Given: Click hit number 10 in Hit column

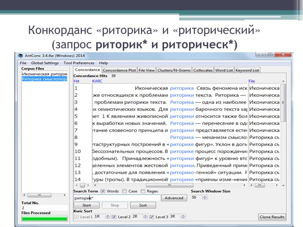Looking at the screenshot, I should point(78,151).
